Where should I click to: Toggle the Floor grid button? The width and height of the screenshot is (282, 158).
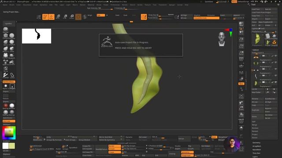(241, 66)
